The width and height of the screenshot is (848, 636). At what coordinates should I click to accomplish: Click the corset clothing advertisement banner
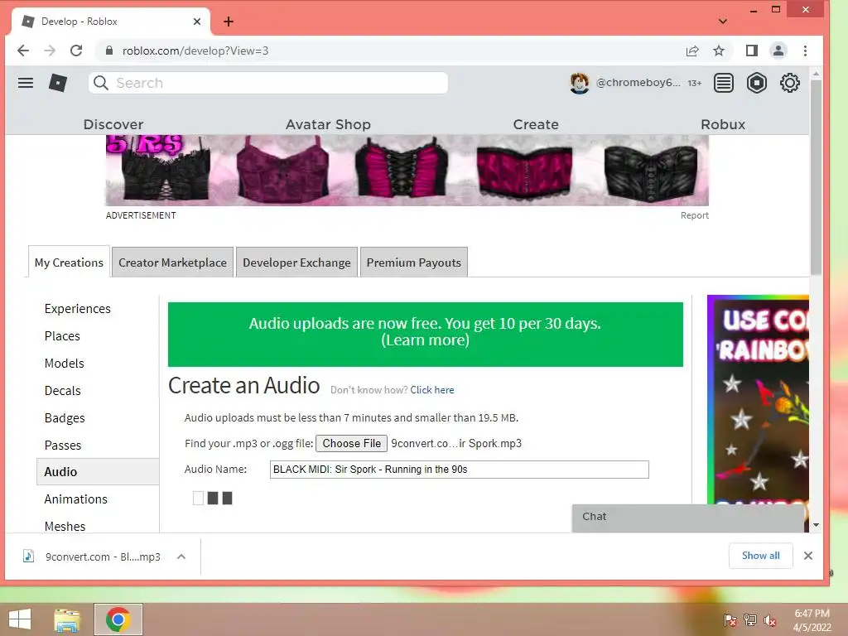[407, 171]
